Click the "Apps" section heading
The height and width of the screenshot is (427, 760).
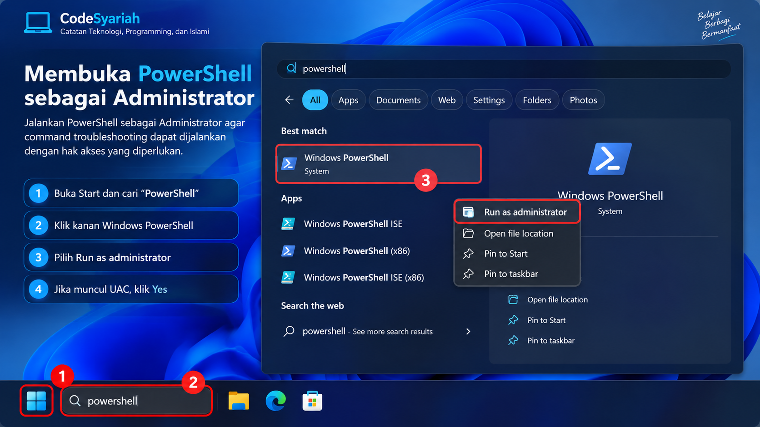coord(291,198)
